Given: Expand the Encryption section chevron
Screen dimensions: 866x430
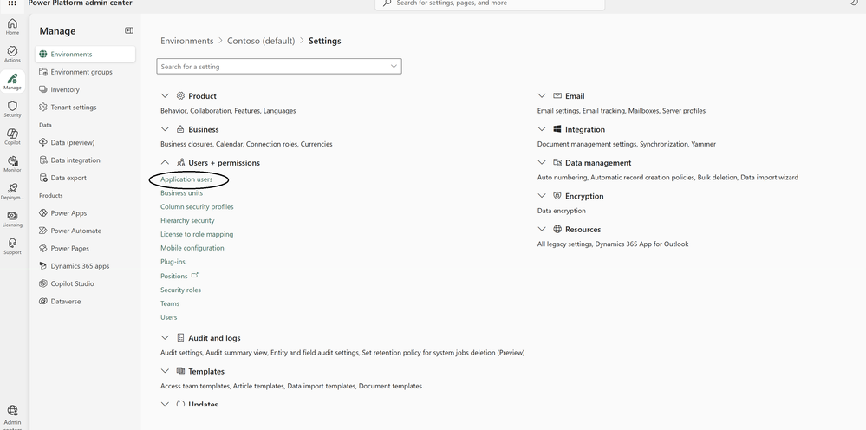Looking at the screenshot, I should [542, 196].
